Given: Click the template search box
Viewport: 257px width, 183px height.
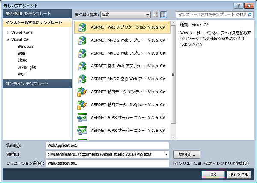Looking at the screenshot, I should coord(215,15).
